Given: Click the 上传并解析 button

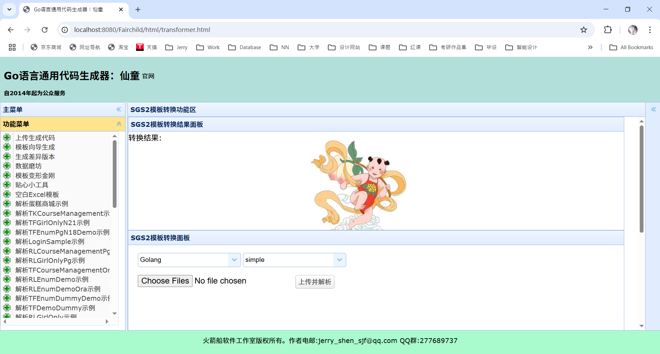Looking at the screenshot, I should click(x=315, y=281).
